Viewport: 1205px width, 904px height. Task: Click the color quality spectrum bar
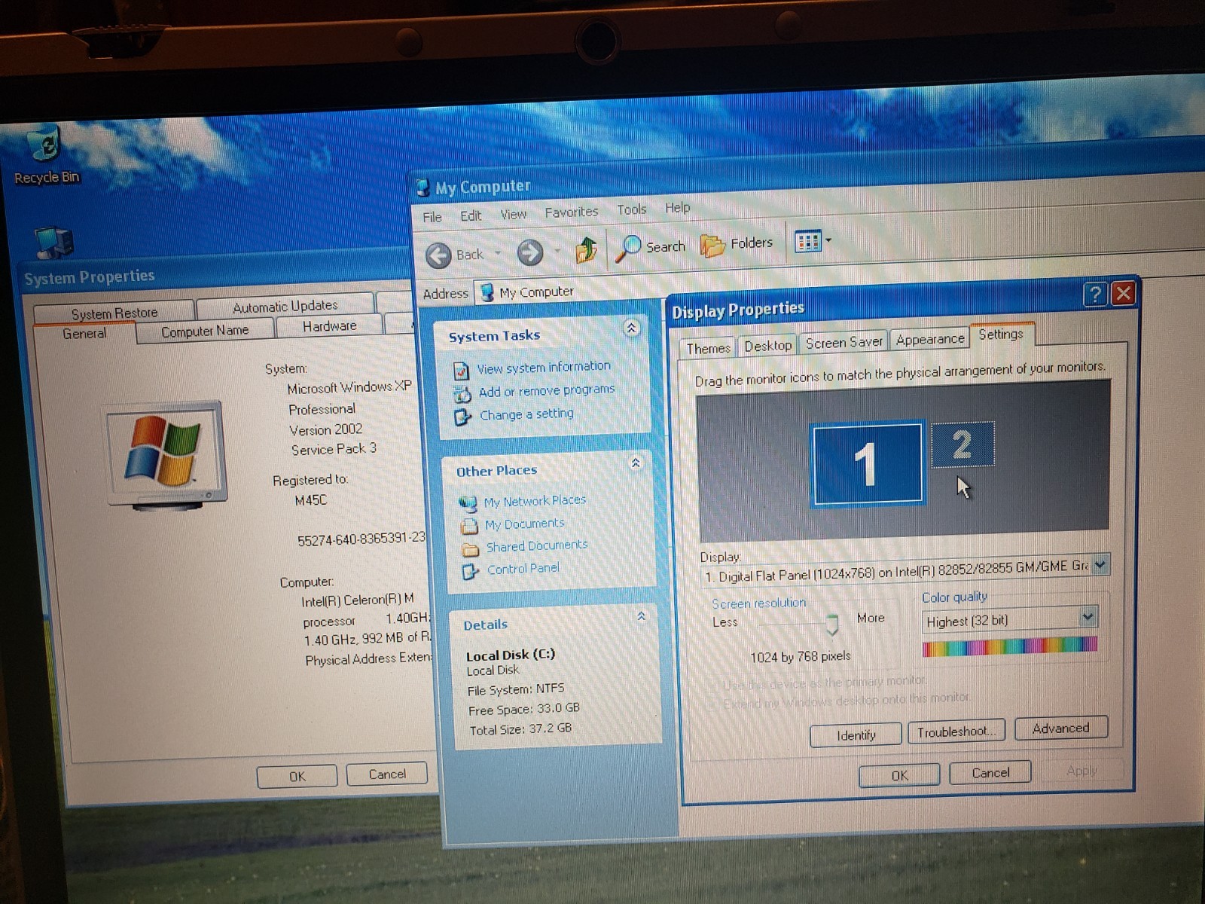[x=1010, y=647]
